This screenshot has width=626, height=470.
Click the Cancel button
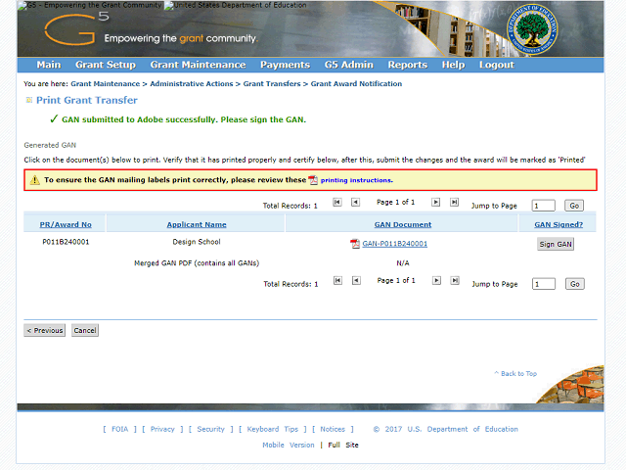click(85, 331)
